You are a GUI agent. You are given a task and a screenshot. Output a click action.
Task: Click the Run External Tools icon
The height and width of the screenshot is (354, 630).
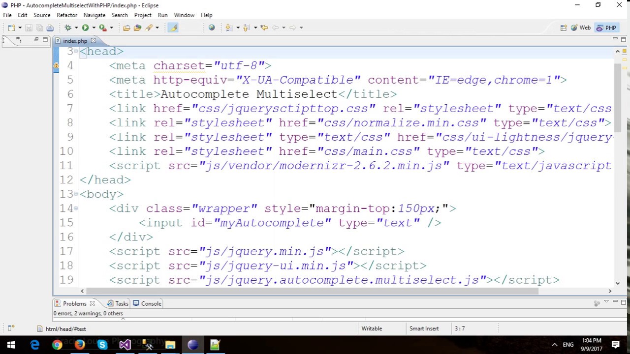click(103, 28)
